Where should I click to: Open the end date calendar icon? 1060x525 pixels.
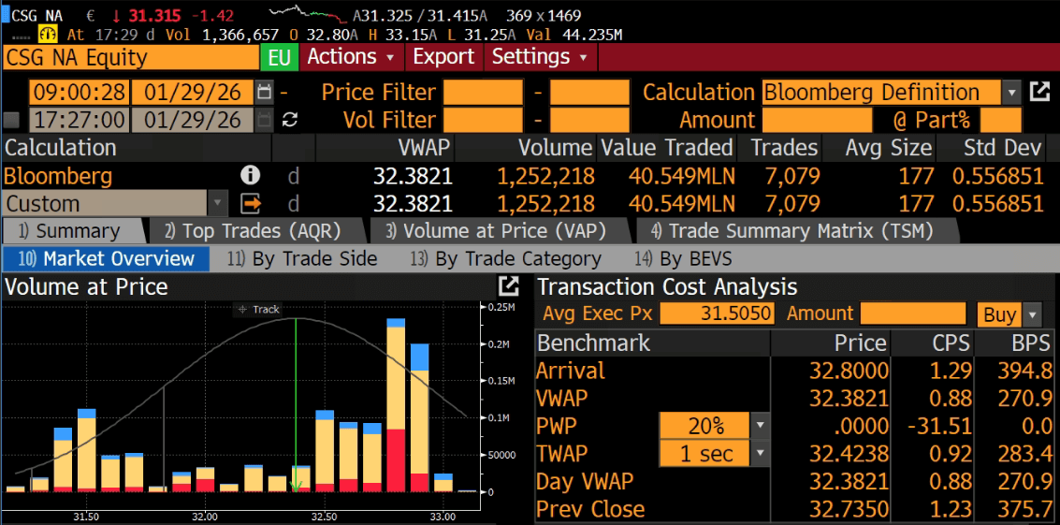tap(264, 120)
